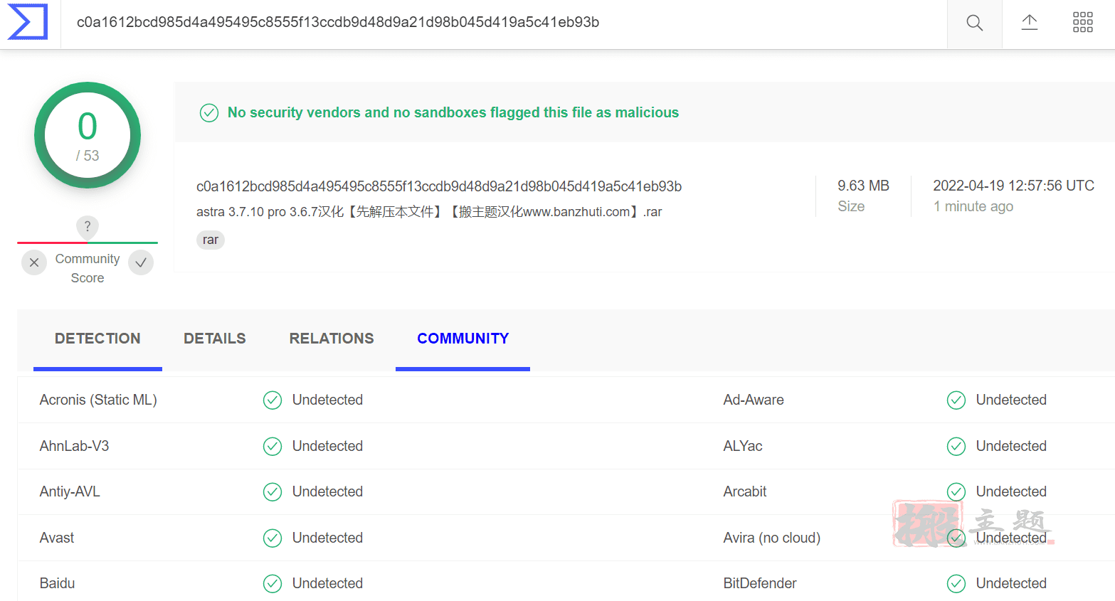This screenshot has width=1115, height=601.
Task: Click the Undetected result for ALYac
Action: point(1011,446)
